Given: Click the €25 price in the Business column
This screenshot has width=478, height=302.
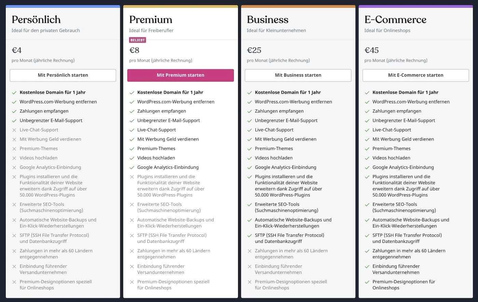Looking at the screenshot, I should point(254,50).
